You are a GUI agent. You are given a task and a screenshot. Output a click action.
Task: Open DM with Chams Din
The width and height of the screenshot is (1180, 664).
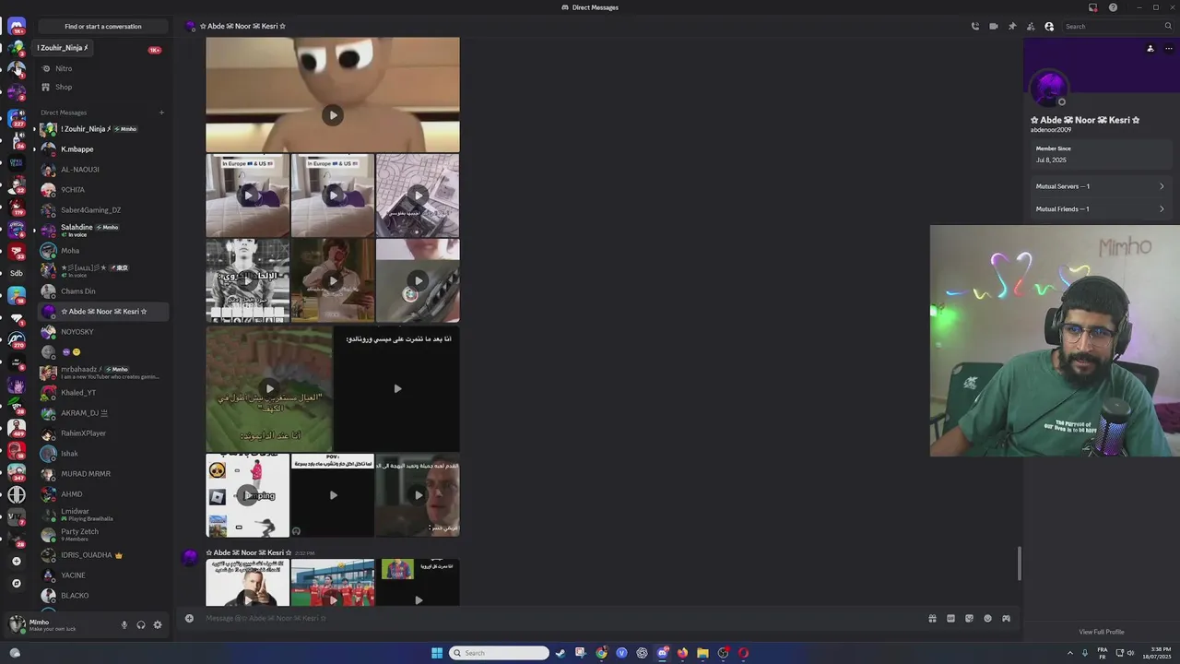coord(103,291)
